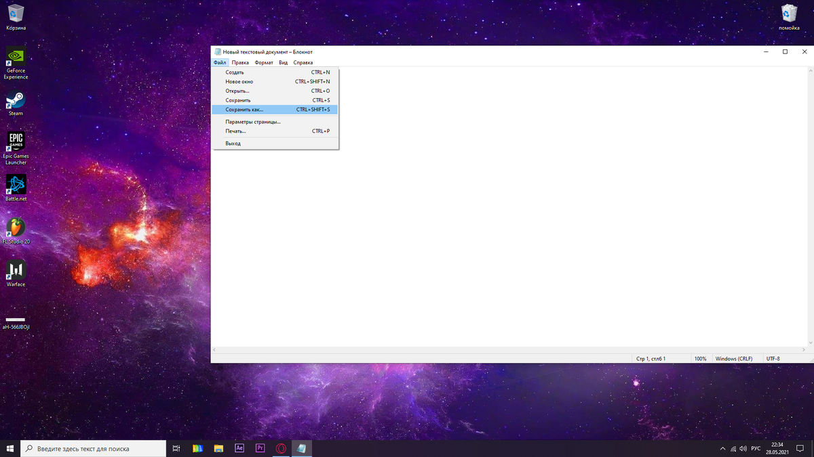Maximize the Notepad window
The height and width of the screenshot is (457, 814).
(x=785, y=51)
